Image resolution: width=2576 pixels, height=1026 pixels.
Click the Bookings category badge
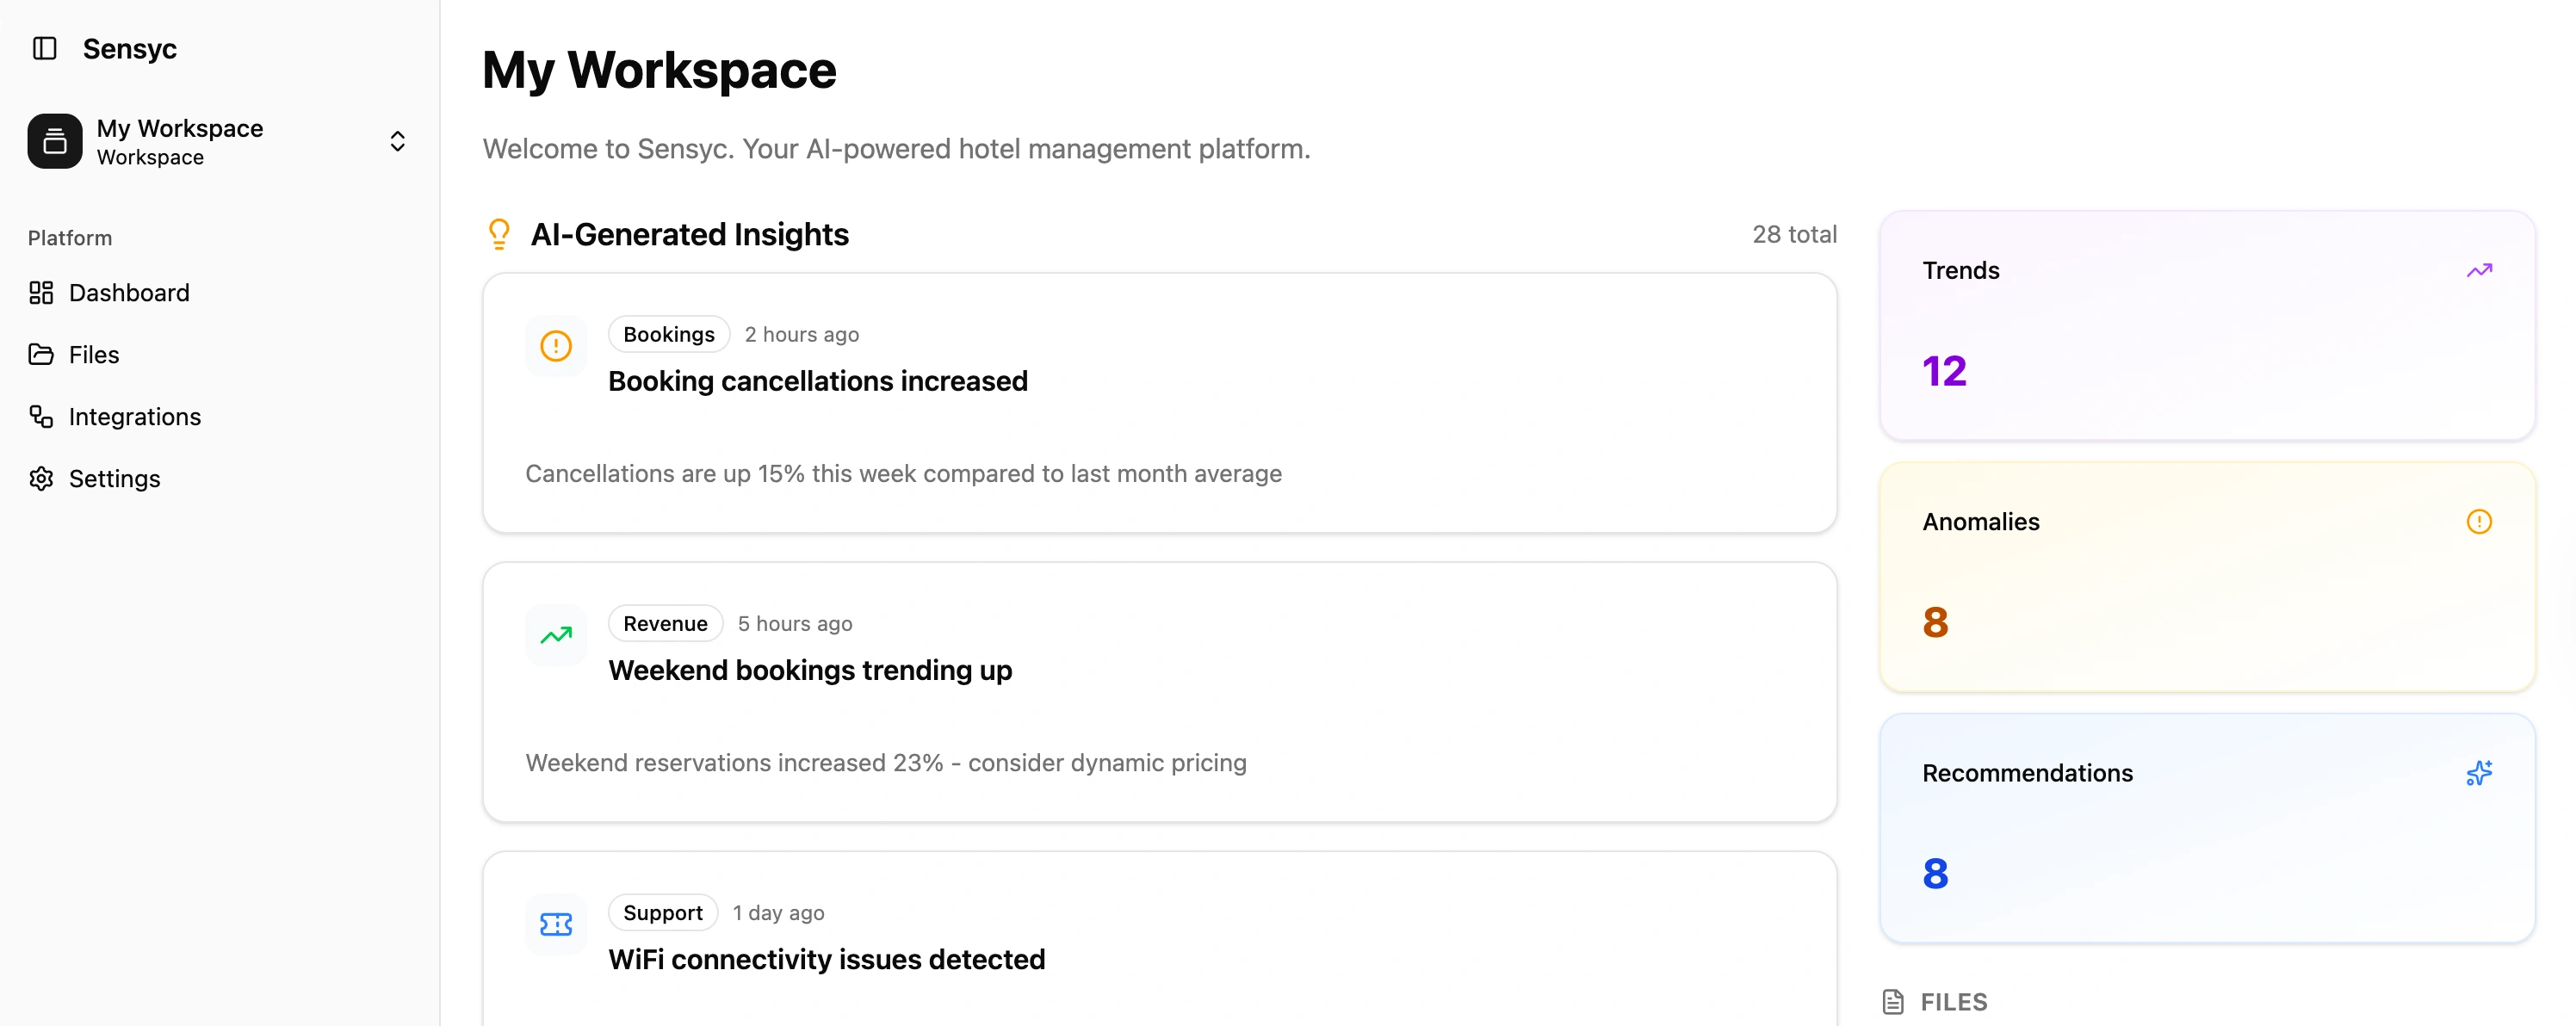(x=668, y=333)
